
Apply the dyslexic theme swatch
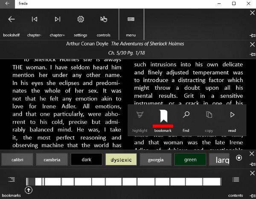[x=121, y=159]
